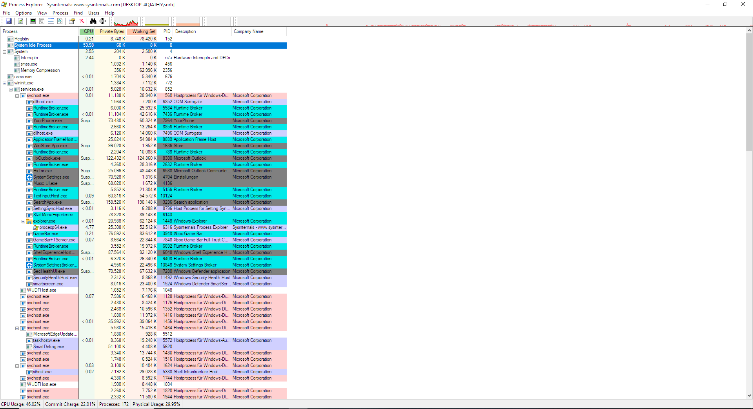Select GameBar.exe process
753x409 pixels.
[x=45, y=234]
